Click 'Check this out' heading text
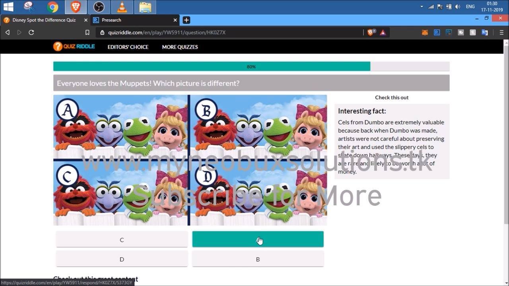Image resolution: width=509 pixels, height=286 pixels. [x=392, y=97]
